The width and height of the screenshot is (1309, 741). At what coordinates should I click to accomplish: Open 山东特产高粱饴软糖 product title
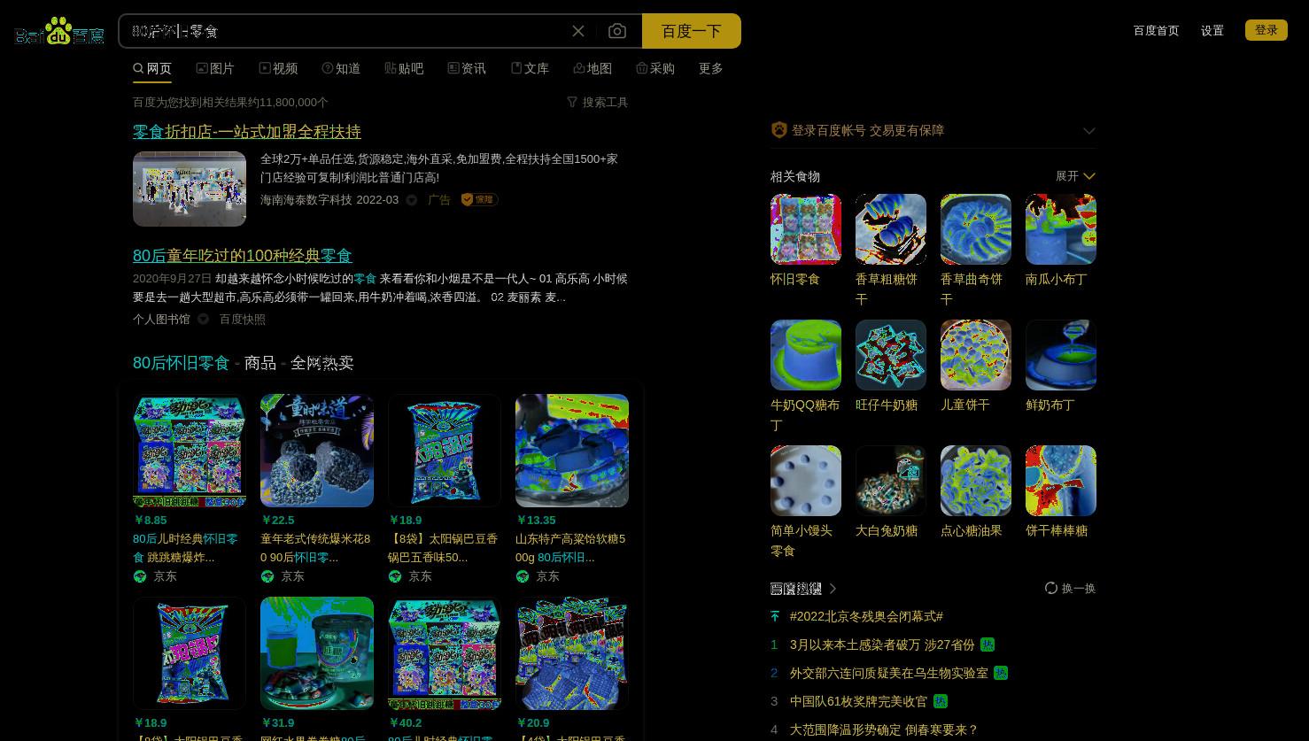point(570,548)
